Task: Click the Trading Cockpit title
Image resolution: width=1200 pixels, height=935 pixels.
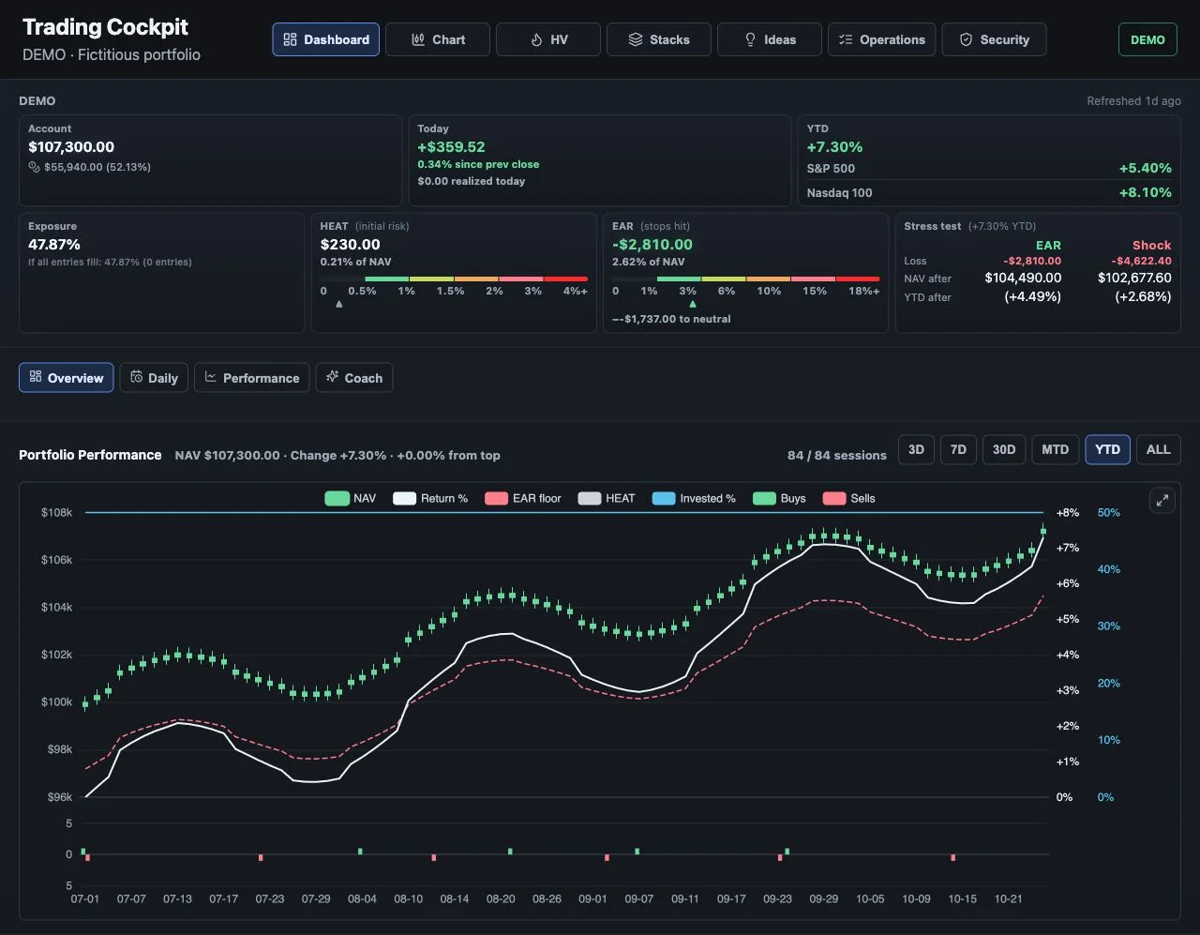Action: (x=105, y=27)
